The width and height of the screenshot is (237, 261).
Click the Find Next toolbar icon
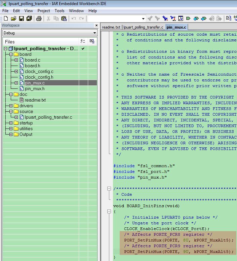click(157, 18)
